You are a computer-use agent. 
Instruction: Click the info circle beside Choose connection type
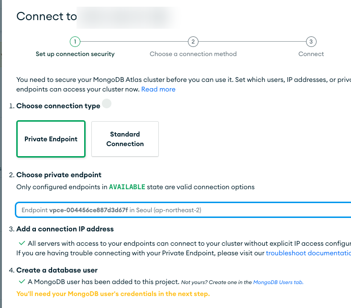107,103
